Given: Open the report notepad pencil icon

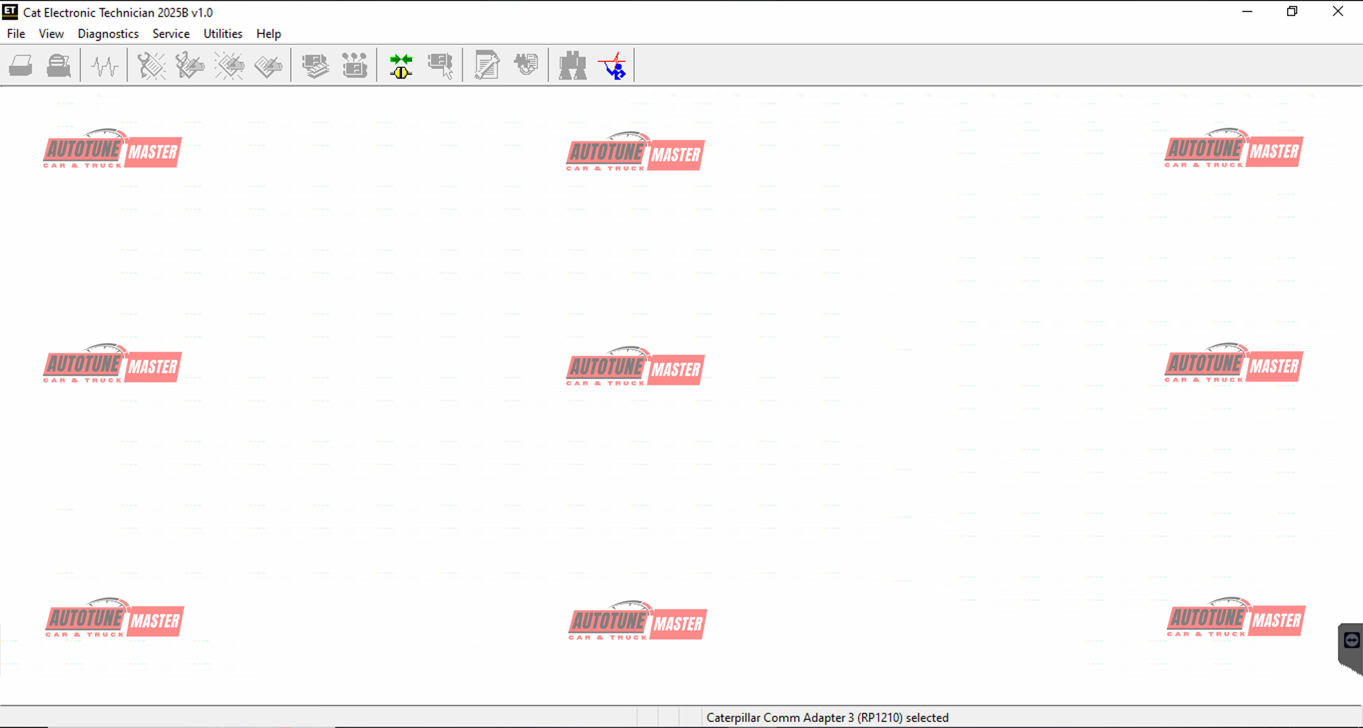Looking at the screenshot, I should pyautogui.click(x=486, y=66).
